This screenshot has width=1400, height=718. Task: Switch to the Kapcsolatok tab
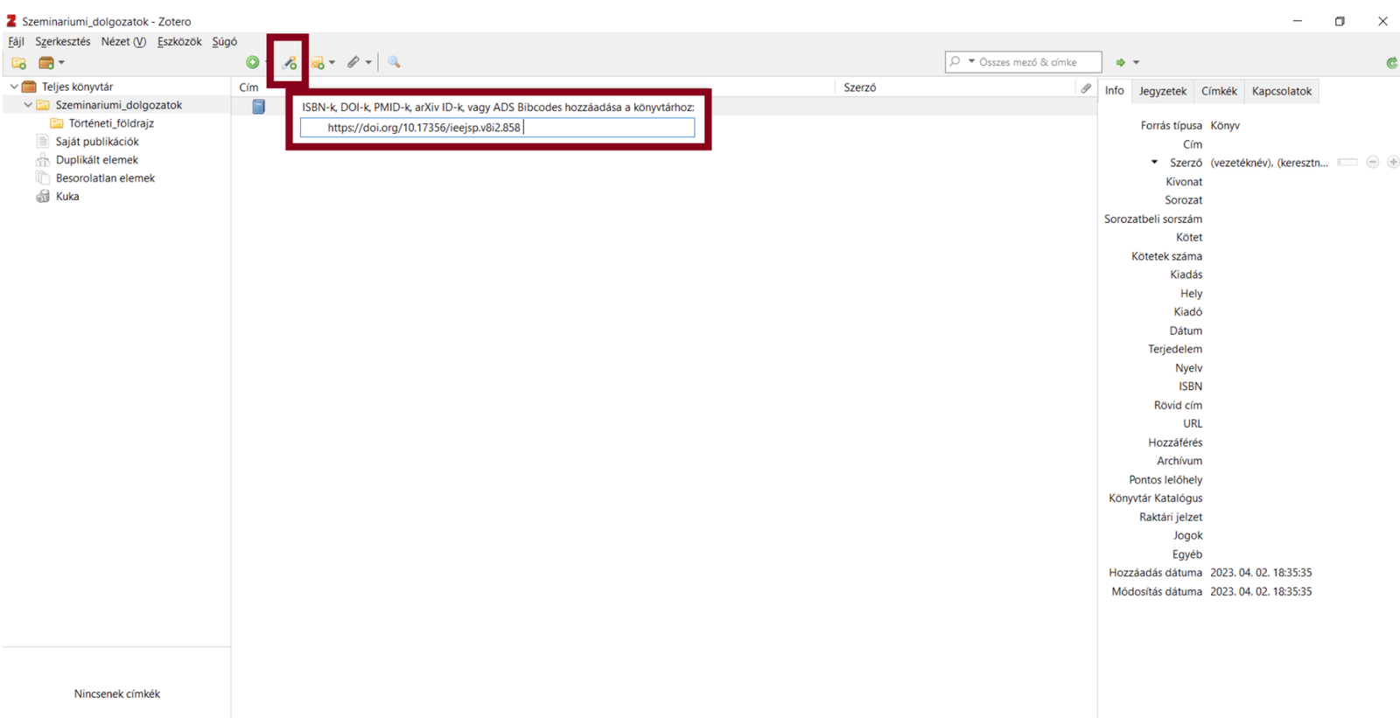coord(1282,91)
